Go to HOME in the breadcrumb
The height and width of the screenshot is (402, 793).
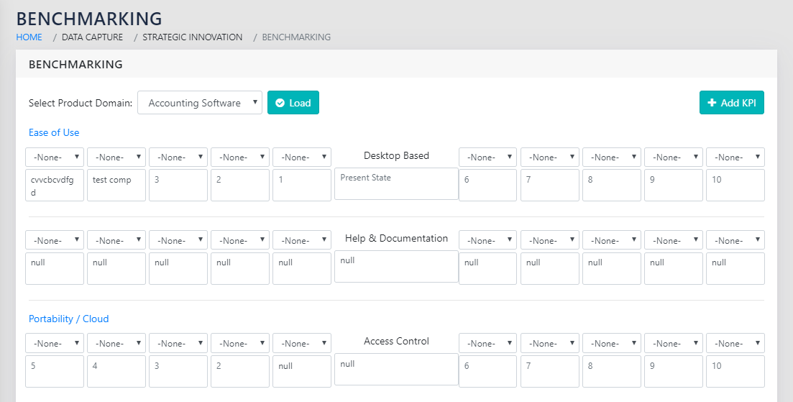click(29, 37)
